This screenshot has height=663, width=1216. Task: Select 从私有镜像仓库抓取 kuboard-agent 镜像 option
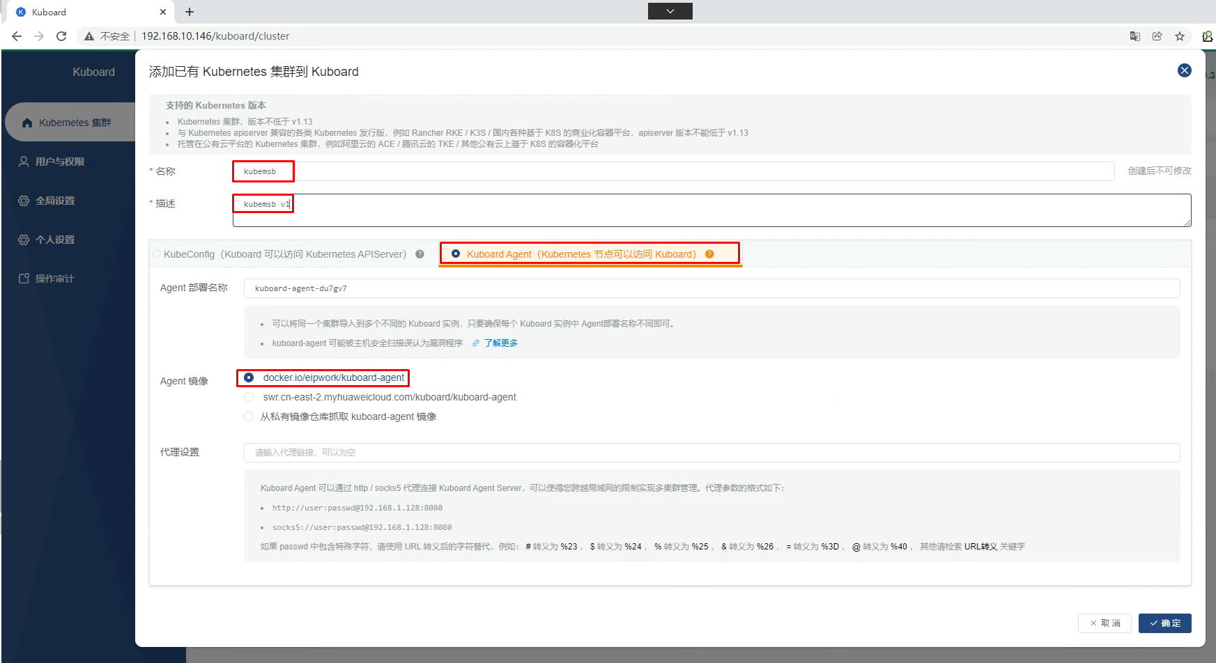tap(249, 416)
